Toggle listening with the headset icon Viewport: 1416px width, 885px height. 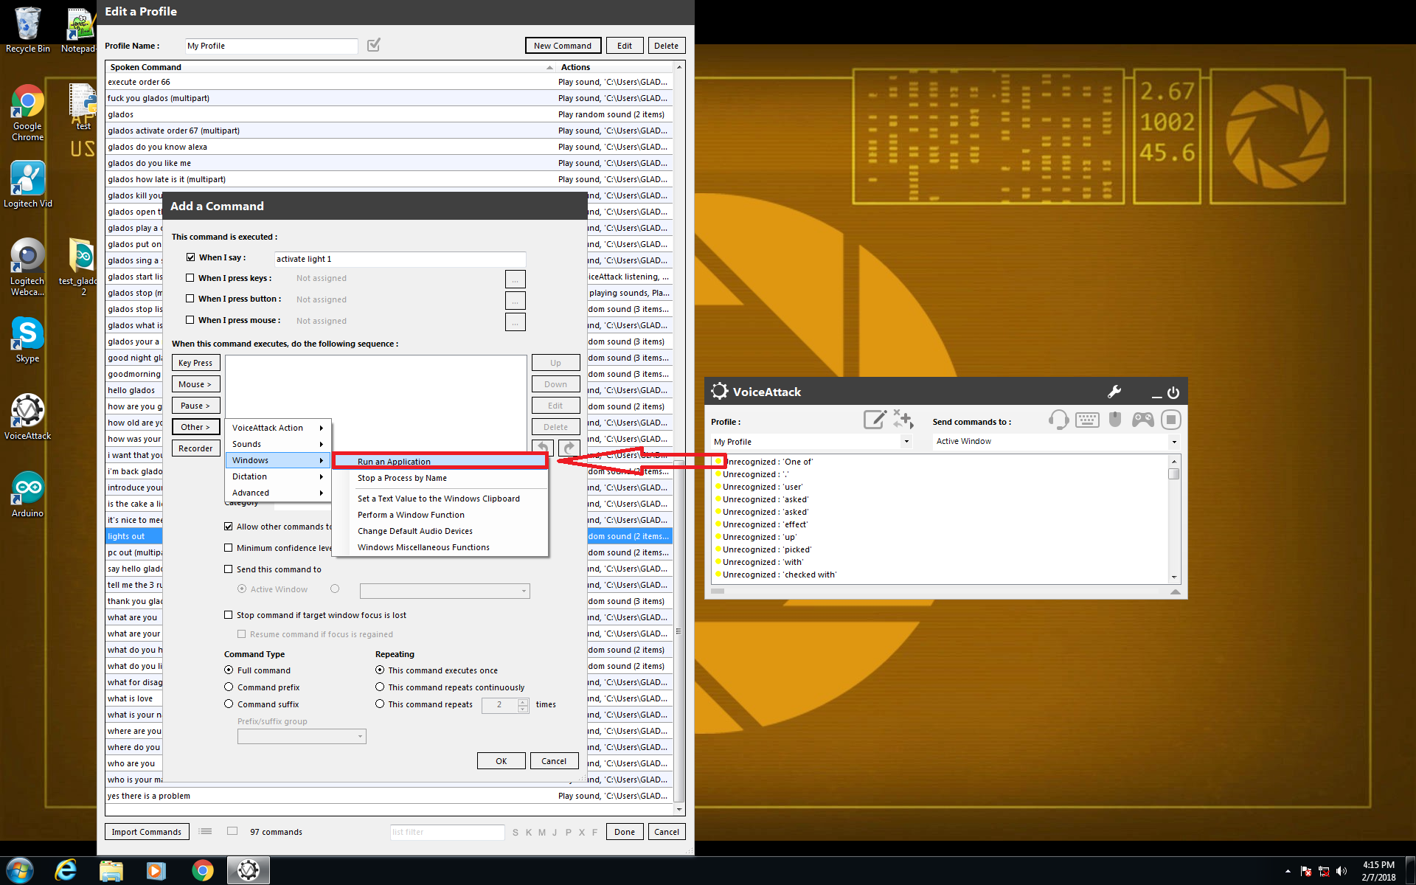pos(1058,420)
